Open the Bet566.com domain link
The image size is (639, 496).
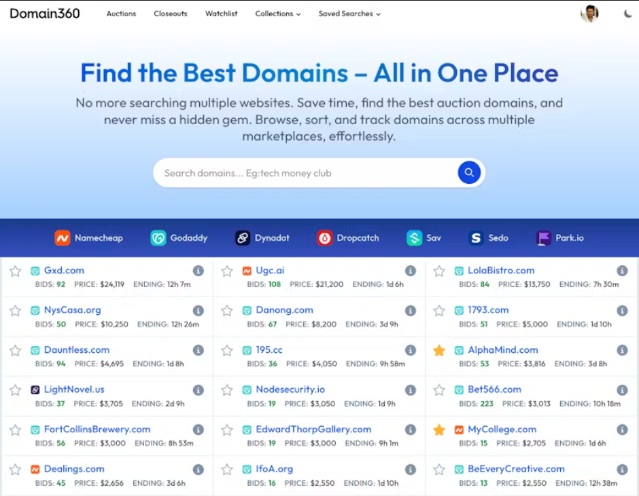click(x=494, y=389)
